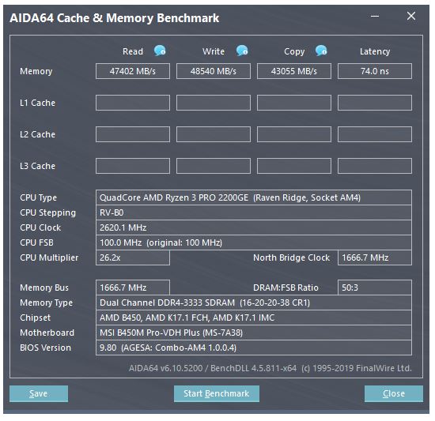Click the Close button at bottom right

click(x=394, y=393)
